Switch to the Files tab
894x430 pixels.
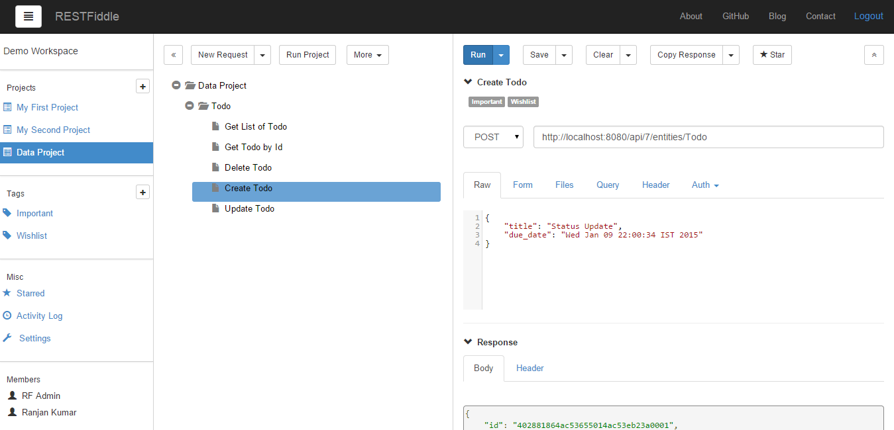[x=565, y=185]
